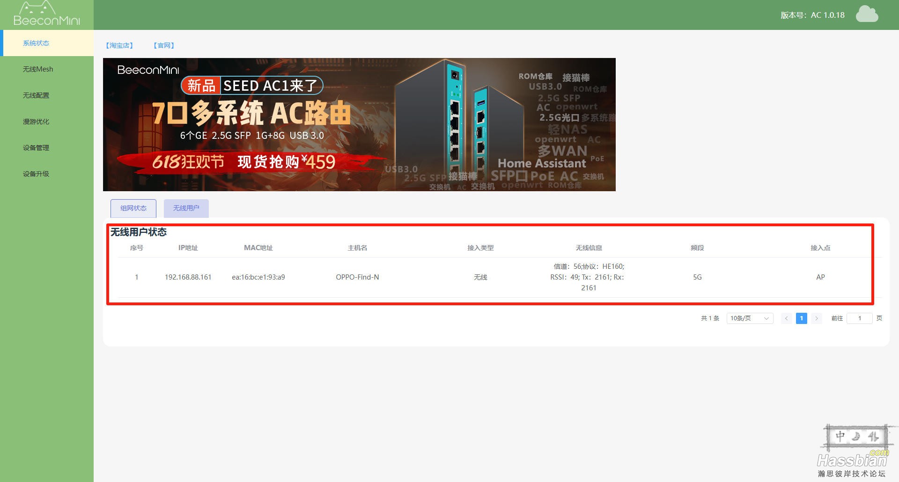Click the cloud icon in header
This screenshot has height=482, width=899.
(867, 14)
